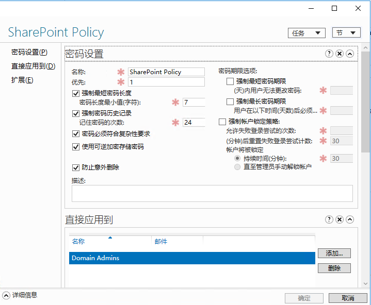The width and height of the screenshot is (371, 305).
Task: Select 持续时间(分钟) radio option
Action: click(x=237, y=158)
